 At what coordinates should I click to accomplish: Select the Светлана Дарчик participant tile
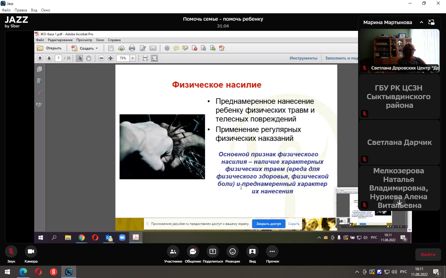399,142
